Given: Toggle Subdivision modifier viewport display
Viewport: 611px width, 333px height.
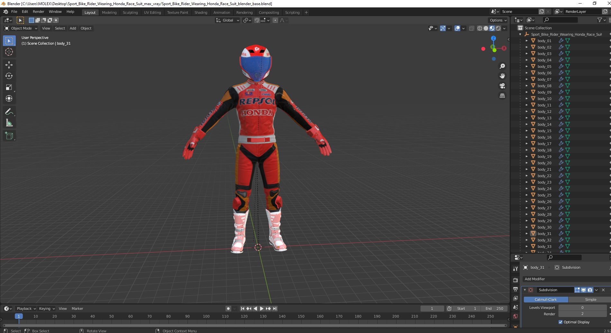Looking at the screenshot, I should tap(584, 290).
